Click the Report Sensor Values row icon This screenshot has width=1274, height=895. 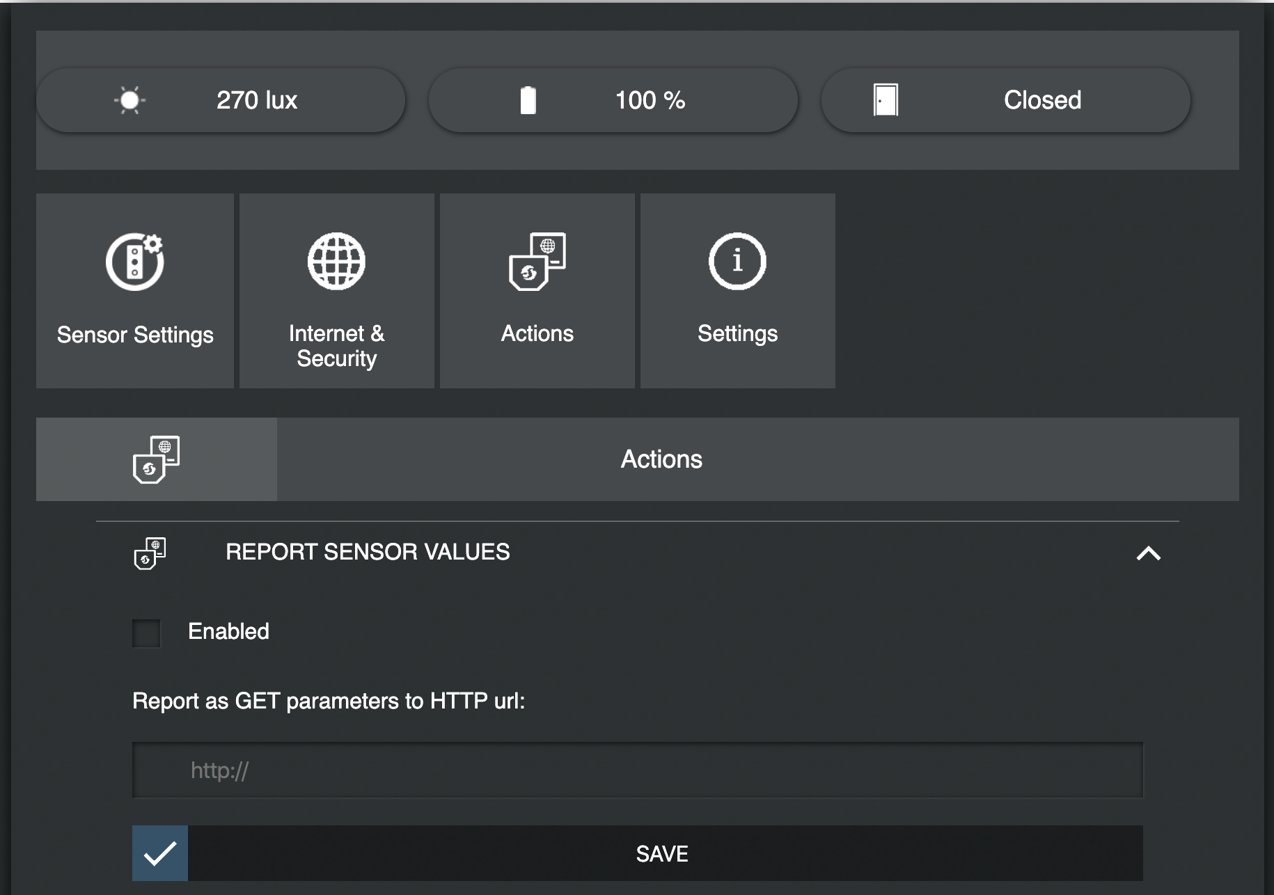click(150, 553)
